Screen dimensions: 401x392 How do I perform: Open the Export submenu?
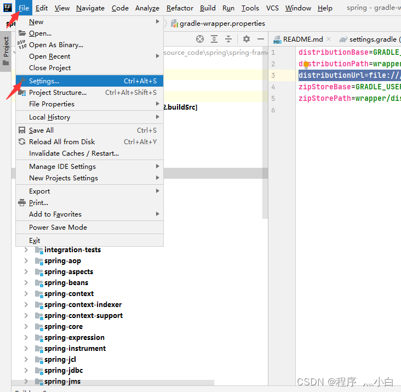89,191
